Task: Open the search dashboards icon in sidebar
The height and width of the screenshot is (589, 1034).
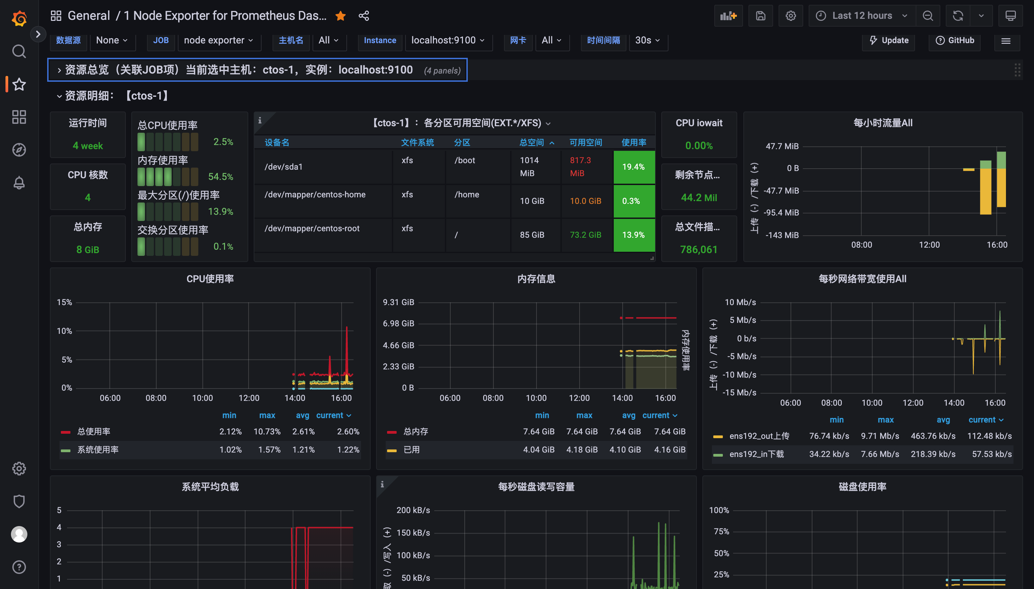Action: click(x=19, y=51)
